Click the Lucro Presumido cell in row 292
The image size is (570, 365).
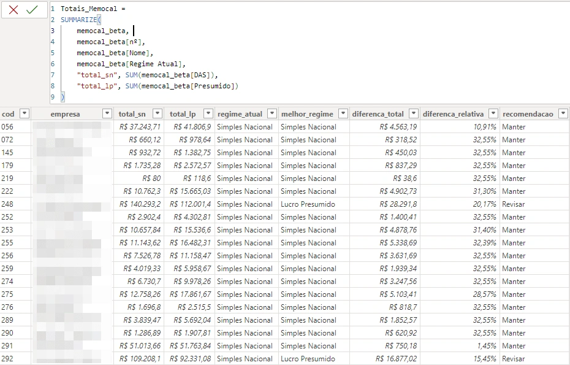(308, 359)
